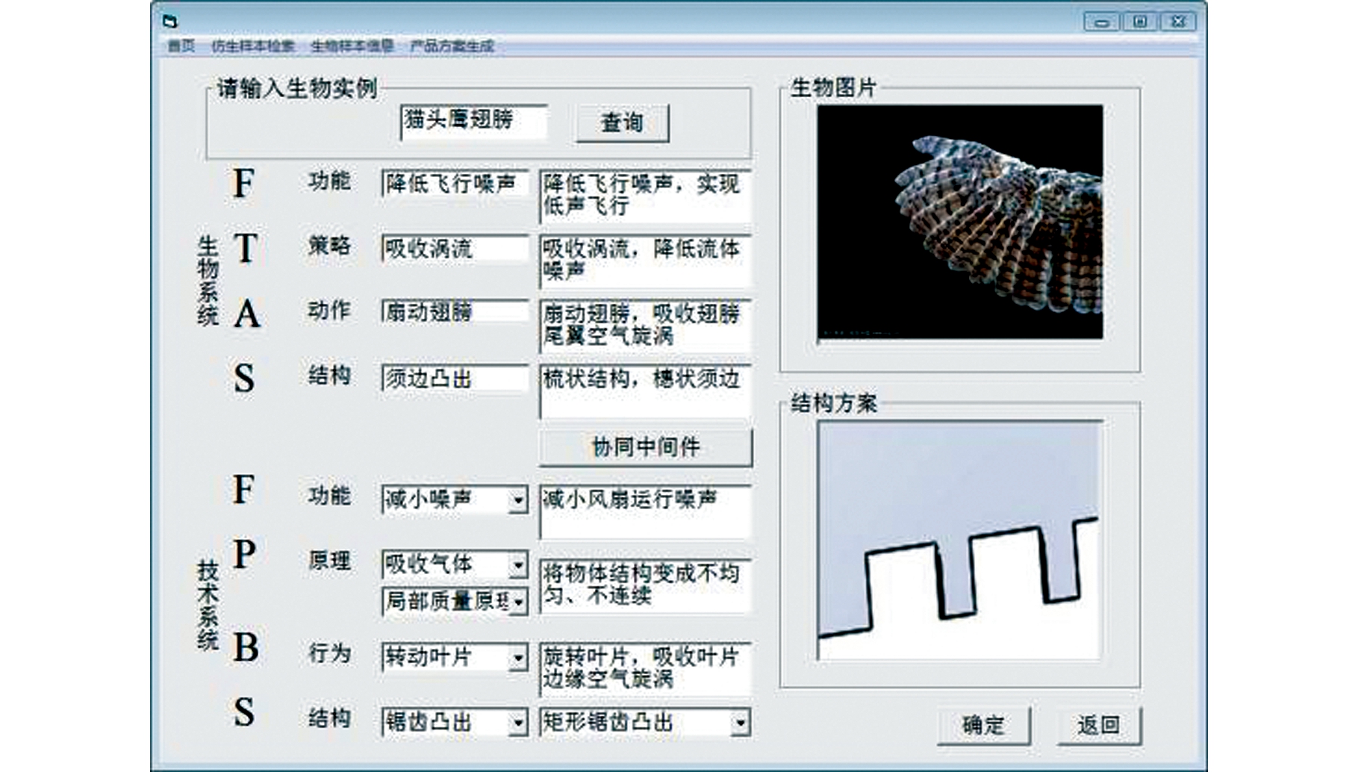Click the 减小风扇运行噪声 description box
This screenshot has width=1358, height=772.
[x=645, y=512]
